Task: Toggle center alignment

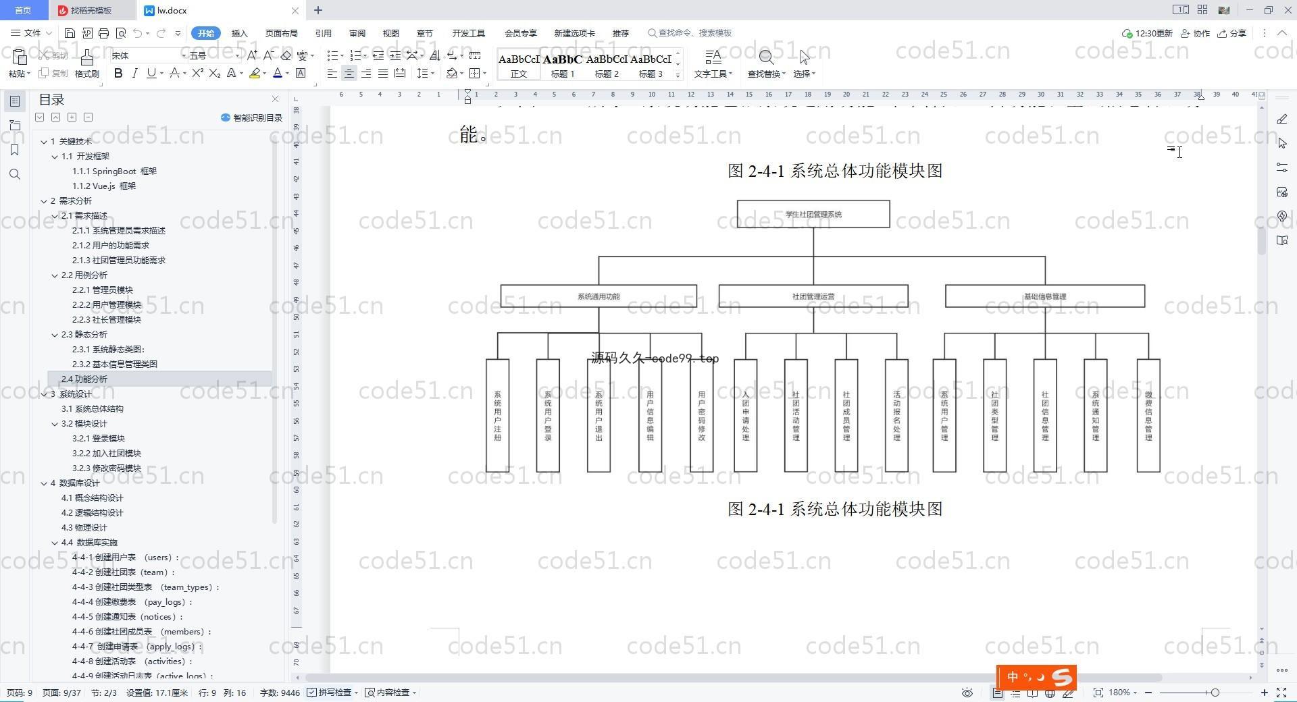Action: tap(349, 73)
